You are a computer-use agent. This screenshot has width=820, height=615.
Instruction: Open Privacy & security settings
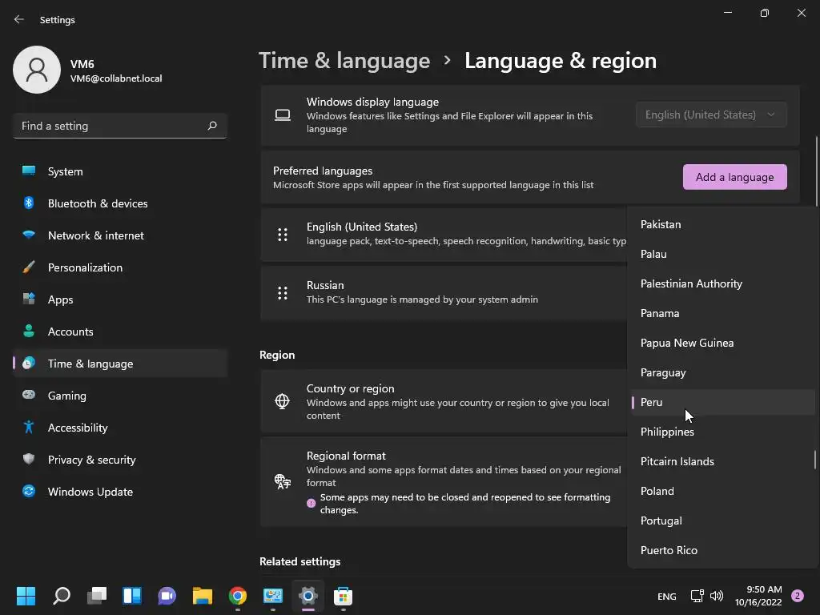pyautogui.click(x=120, y=460)
